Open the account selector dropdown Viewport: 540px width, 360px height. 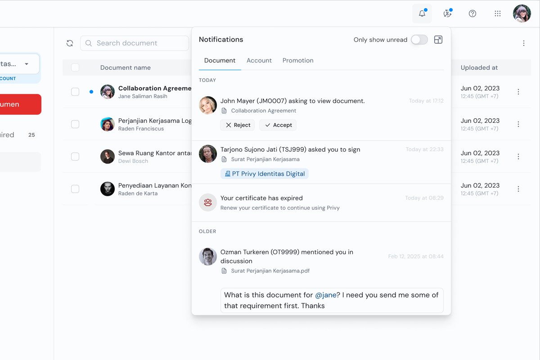[x=19, y=64]
